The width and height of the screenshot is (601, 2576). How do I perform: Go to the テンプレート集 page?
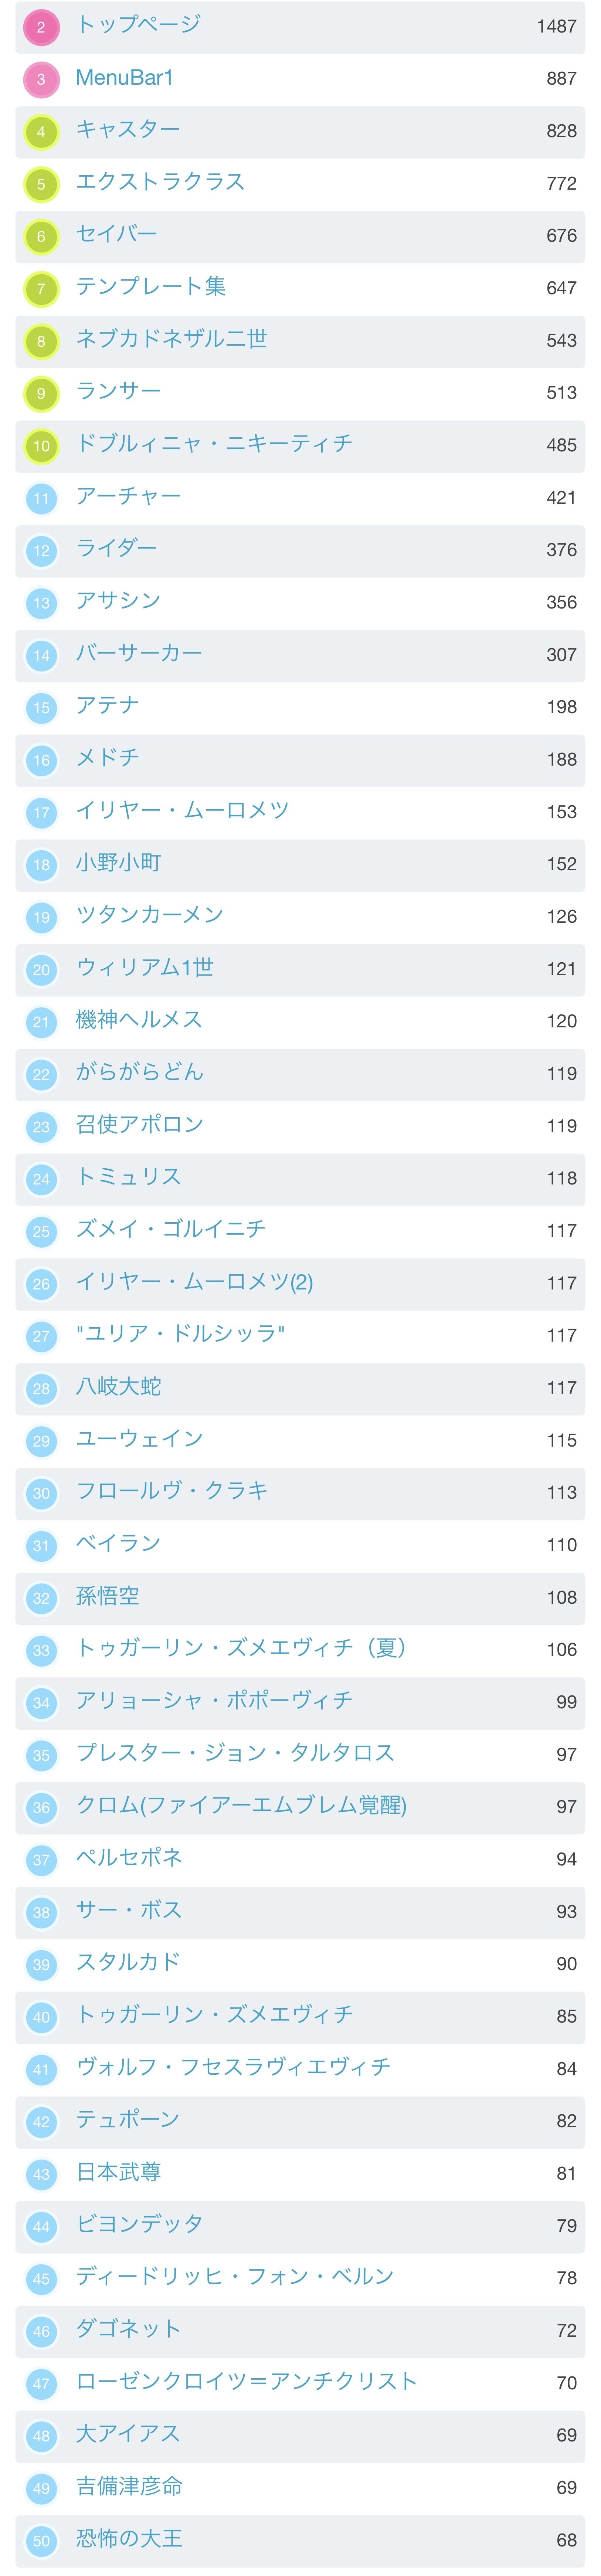[x=151, y=287]
